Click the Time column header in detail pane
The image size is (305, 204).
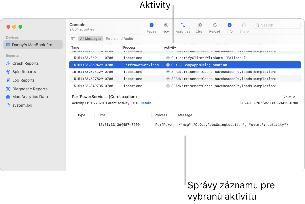pos(102,115)
